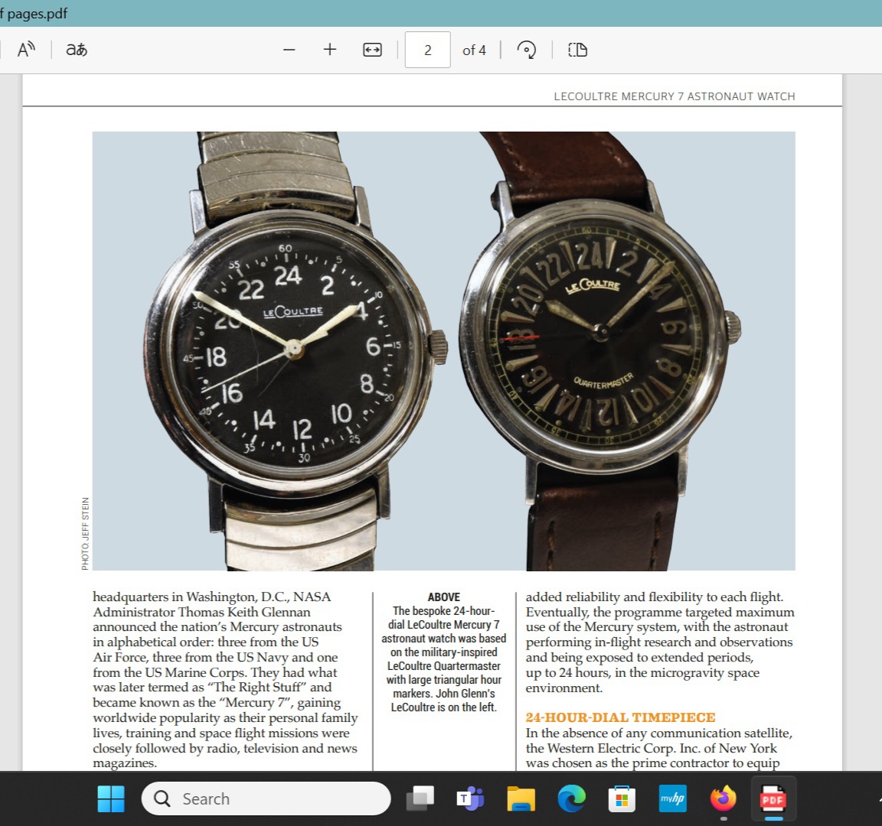Toggle the Page view layout

coord(577,50)
